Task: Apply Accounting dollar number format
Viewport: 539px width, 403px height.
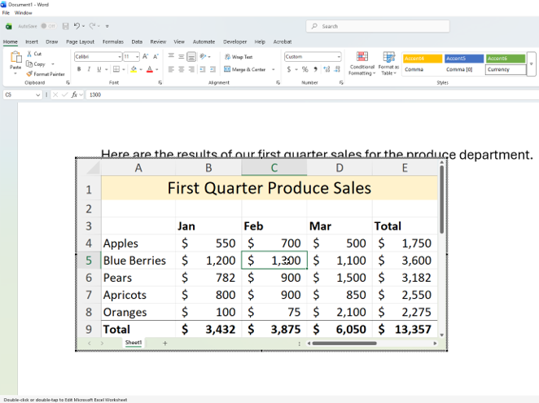Action: 289,69
